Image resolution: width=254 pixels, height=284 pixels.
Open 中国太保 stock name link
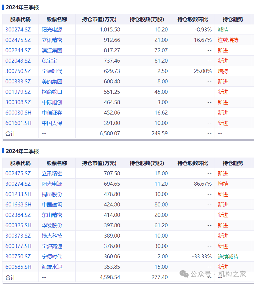(x=52, y=123)
